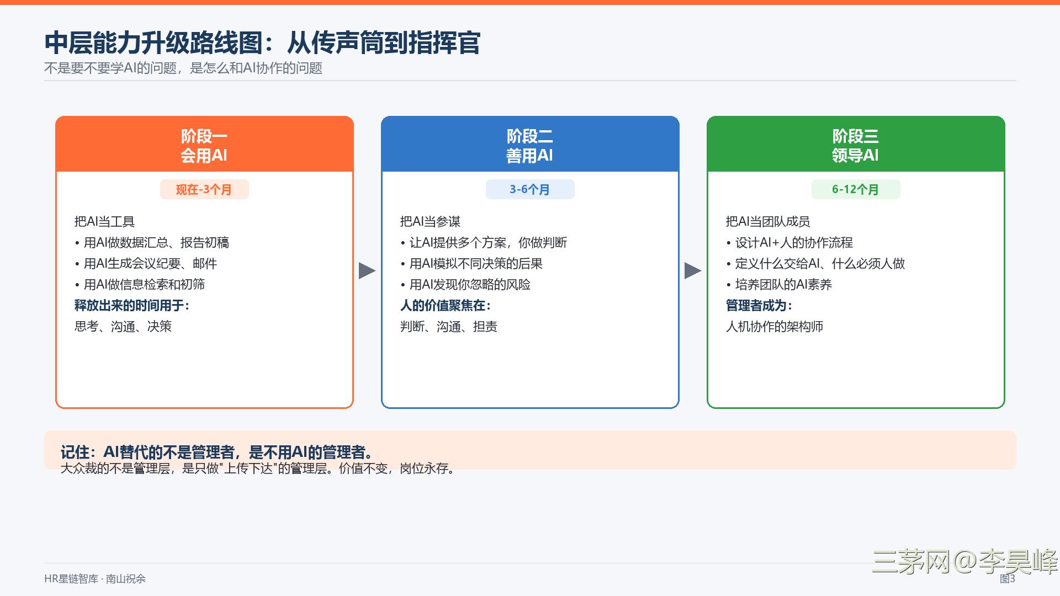Click the 记住 reminder callout headline
The image size is (1060, 596).
tap(219, 452)
